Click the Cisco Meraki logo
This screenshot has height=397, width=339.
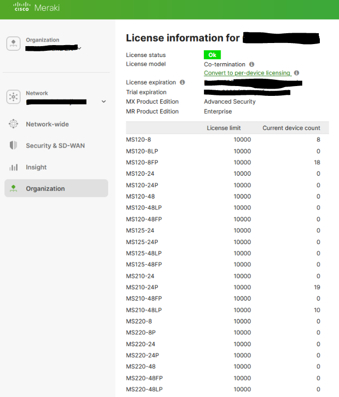click(x=36, y=8)
